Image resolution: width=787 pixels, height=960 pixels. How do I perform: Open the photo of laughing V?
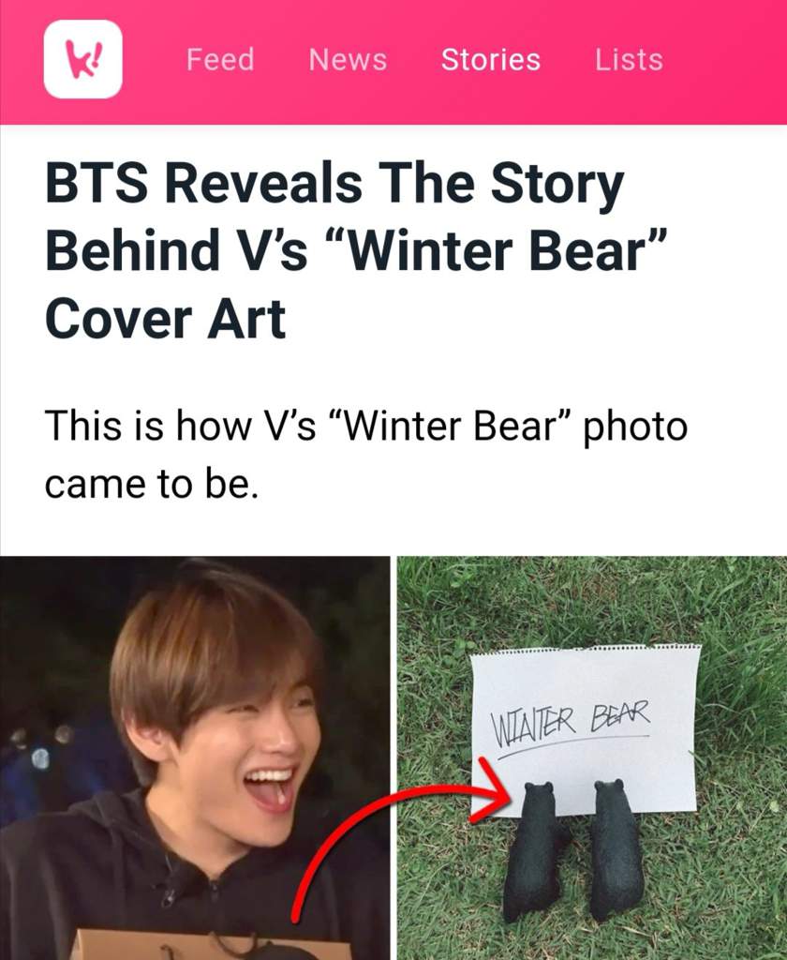pos(195,757)
